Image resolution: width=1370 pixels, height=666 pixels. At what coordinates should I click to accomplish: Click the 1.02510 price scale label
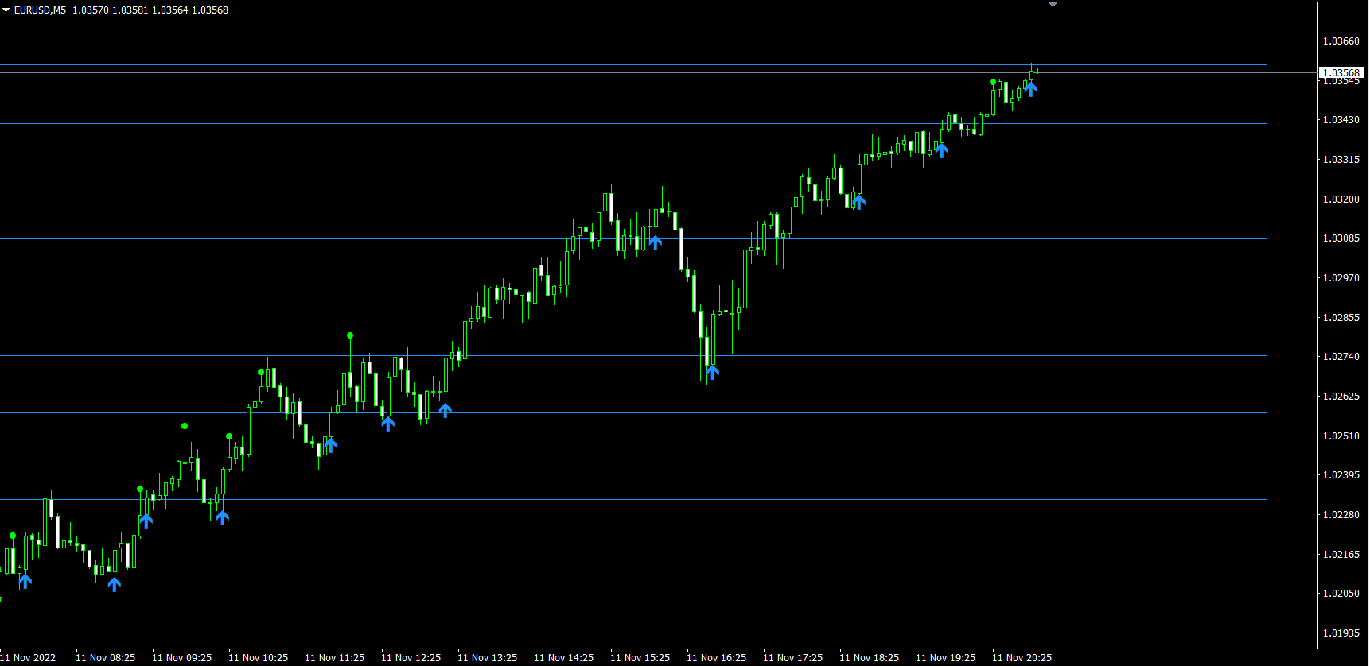point(1341,436)
